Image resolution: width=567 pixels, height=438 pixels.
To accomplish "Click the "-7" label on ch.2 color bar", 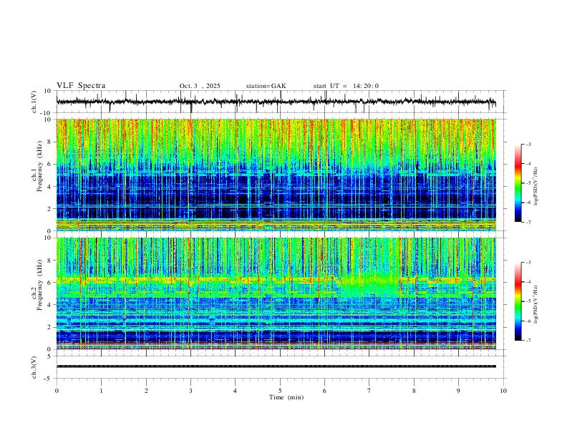I will (x=528, y=341).
